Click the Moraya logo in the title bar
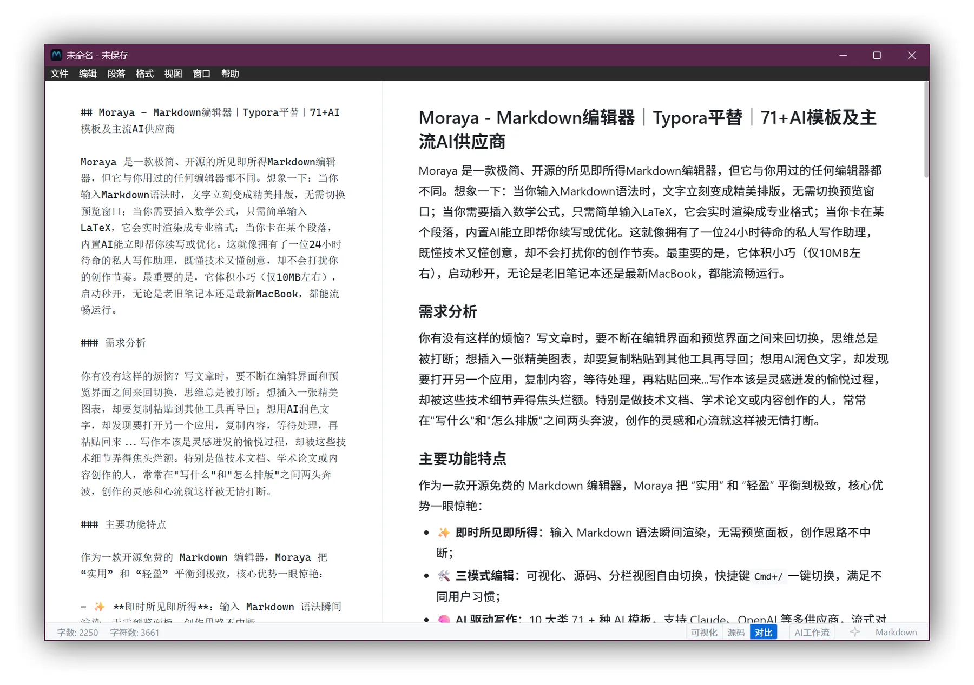This screenshot has width=974, height=685. pos(56,55)
